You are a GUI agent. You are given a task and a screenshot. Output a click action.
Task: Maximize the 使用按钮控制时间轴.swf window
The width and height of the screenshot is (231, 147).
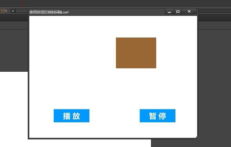[x=178, y=12]
